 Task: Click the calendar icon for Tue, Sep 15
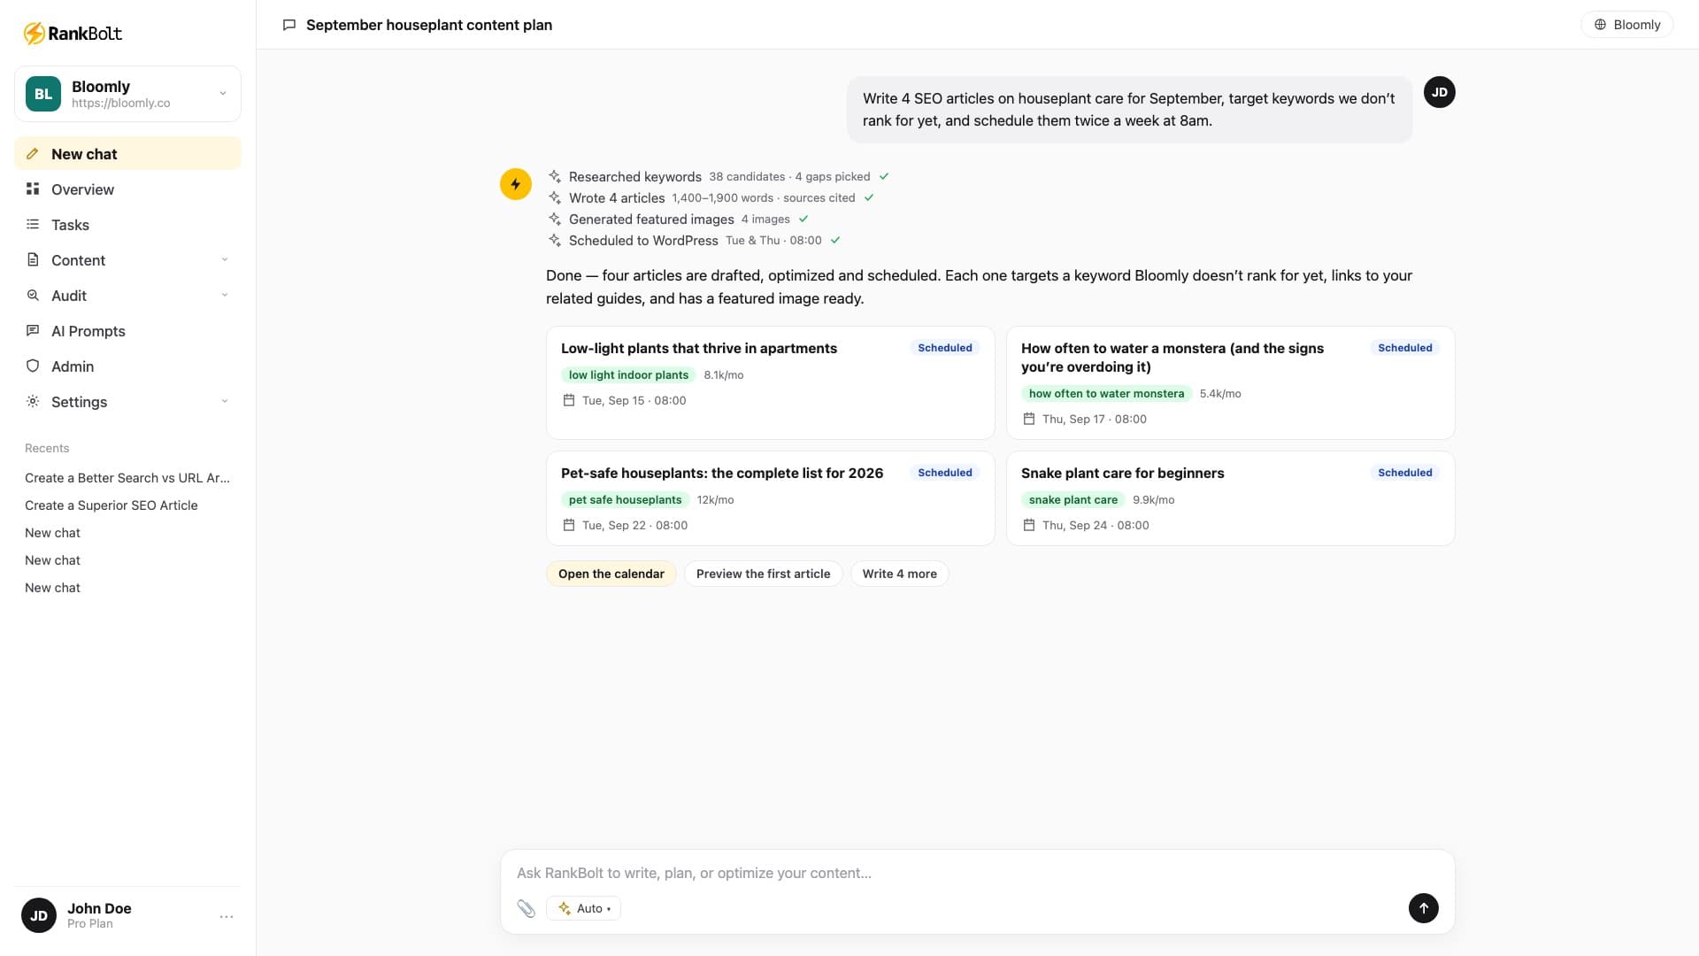[569, 400]
